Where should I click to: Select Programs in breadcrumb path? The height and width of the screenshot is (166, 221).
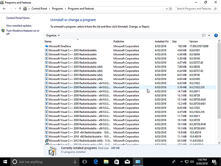[x=57, y=9]
